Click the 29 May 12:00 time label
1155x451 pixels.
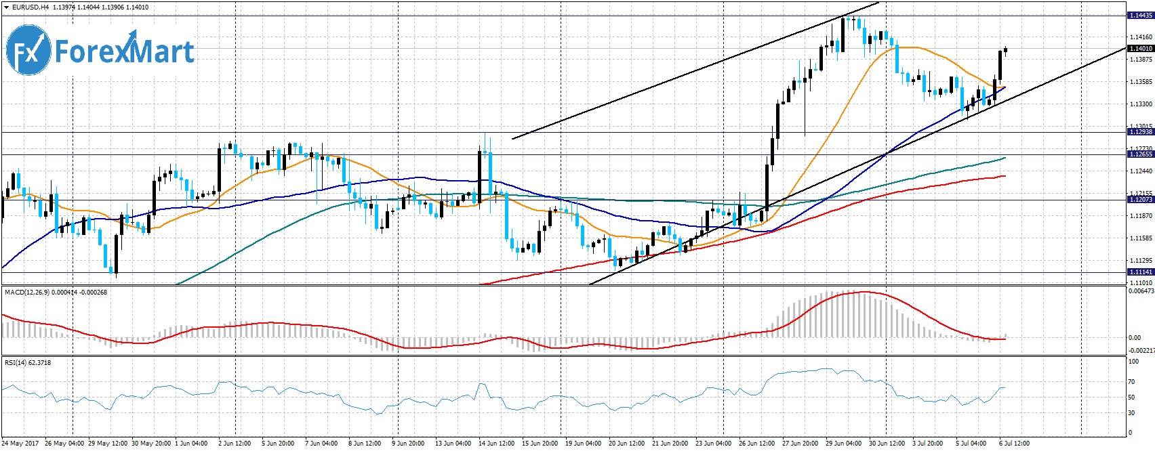pos(108,444)
